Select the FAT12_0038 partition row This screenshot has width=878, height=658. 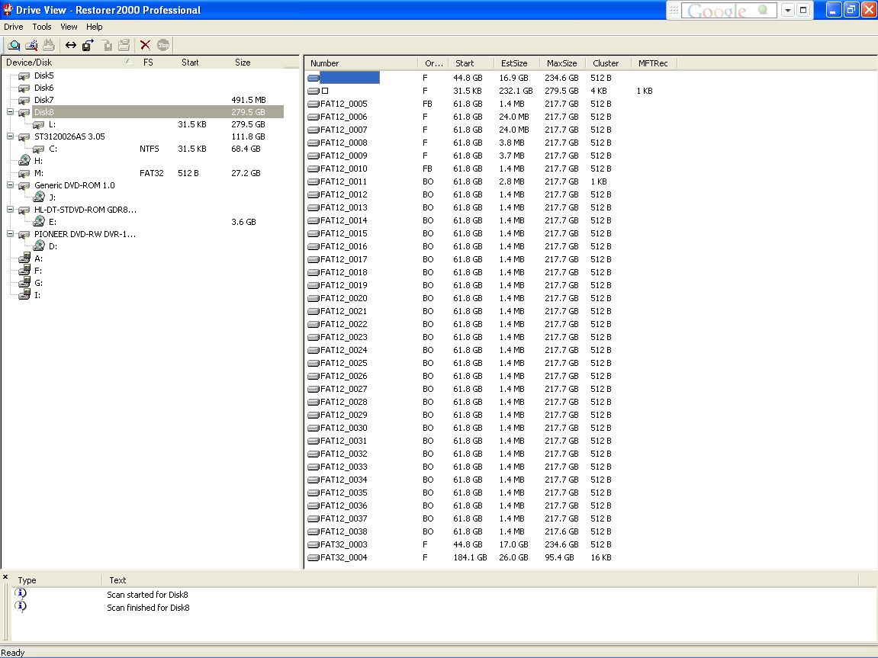click(343, 531)
